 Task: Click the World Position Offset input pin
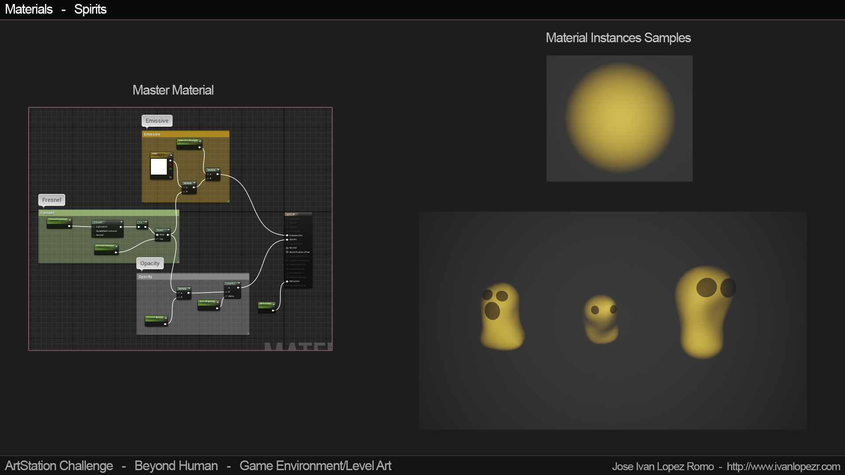(x=287, y=252)
